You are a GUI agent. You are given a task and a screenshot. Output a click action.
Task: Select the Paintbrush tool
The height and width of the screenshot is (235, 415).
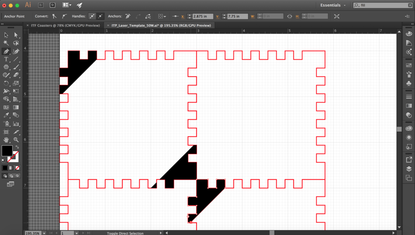click(x=16, y=67)
